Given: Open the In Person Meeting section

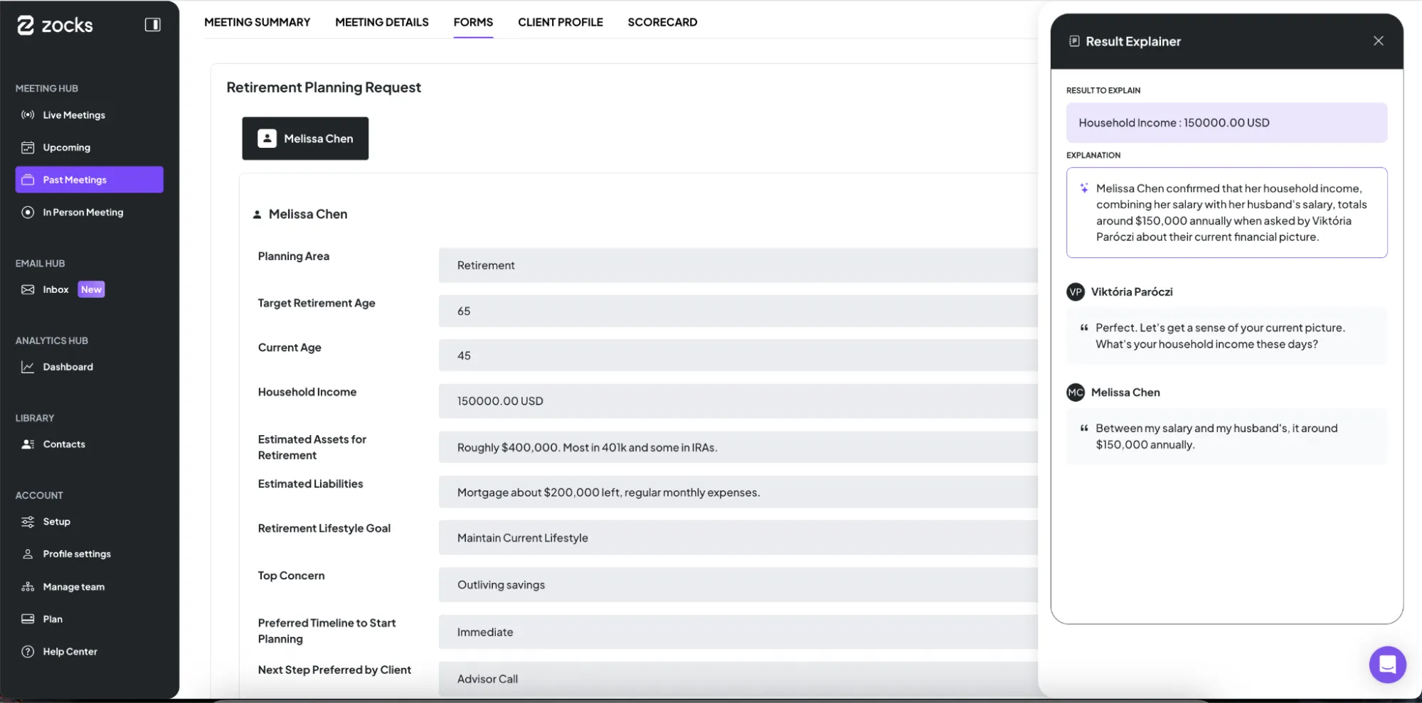Looking at the screenshot, I should click(83, 212).
